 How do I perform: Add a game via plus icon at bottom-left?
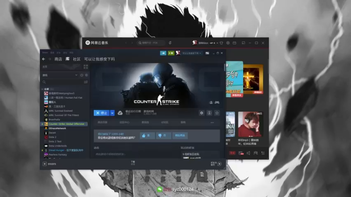pos(45,164)
